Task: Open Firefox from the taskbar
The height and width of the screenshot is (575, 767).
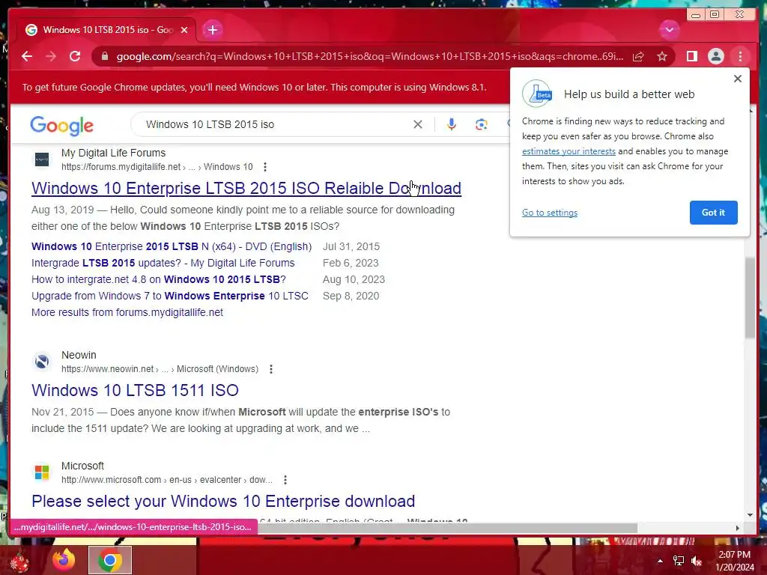Action: 64,560
